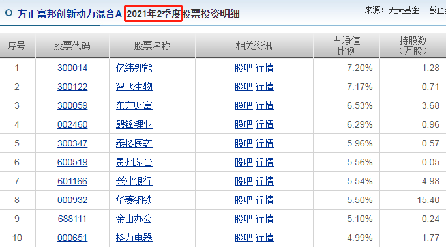Open stock code 300122 link
Image resolution: width=446 pixels, height=248 pixels.
72,87
